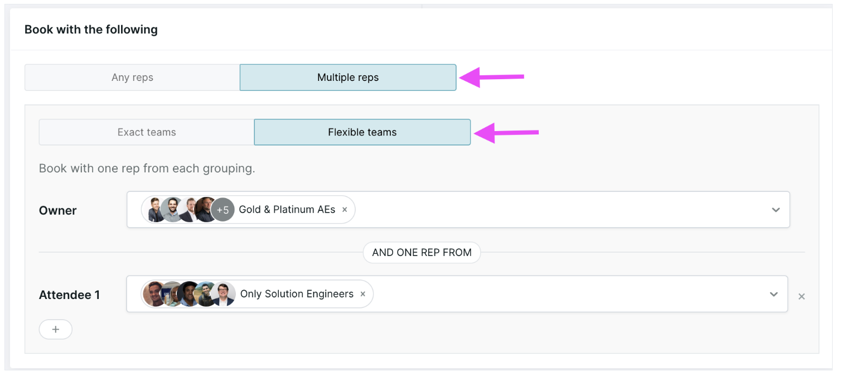Switch to Flexible teams mode
This screenshot has width=841, height=376.
[x=362, y=132]
